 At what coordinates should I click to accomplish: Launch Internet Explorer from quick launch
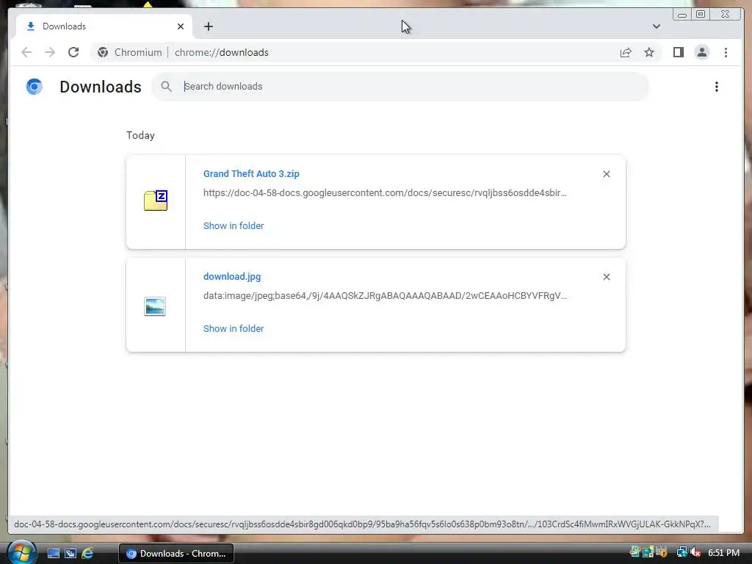87,554
